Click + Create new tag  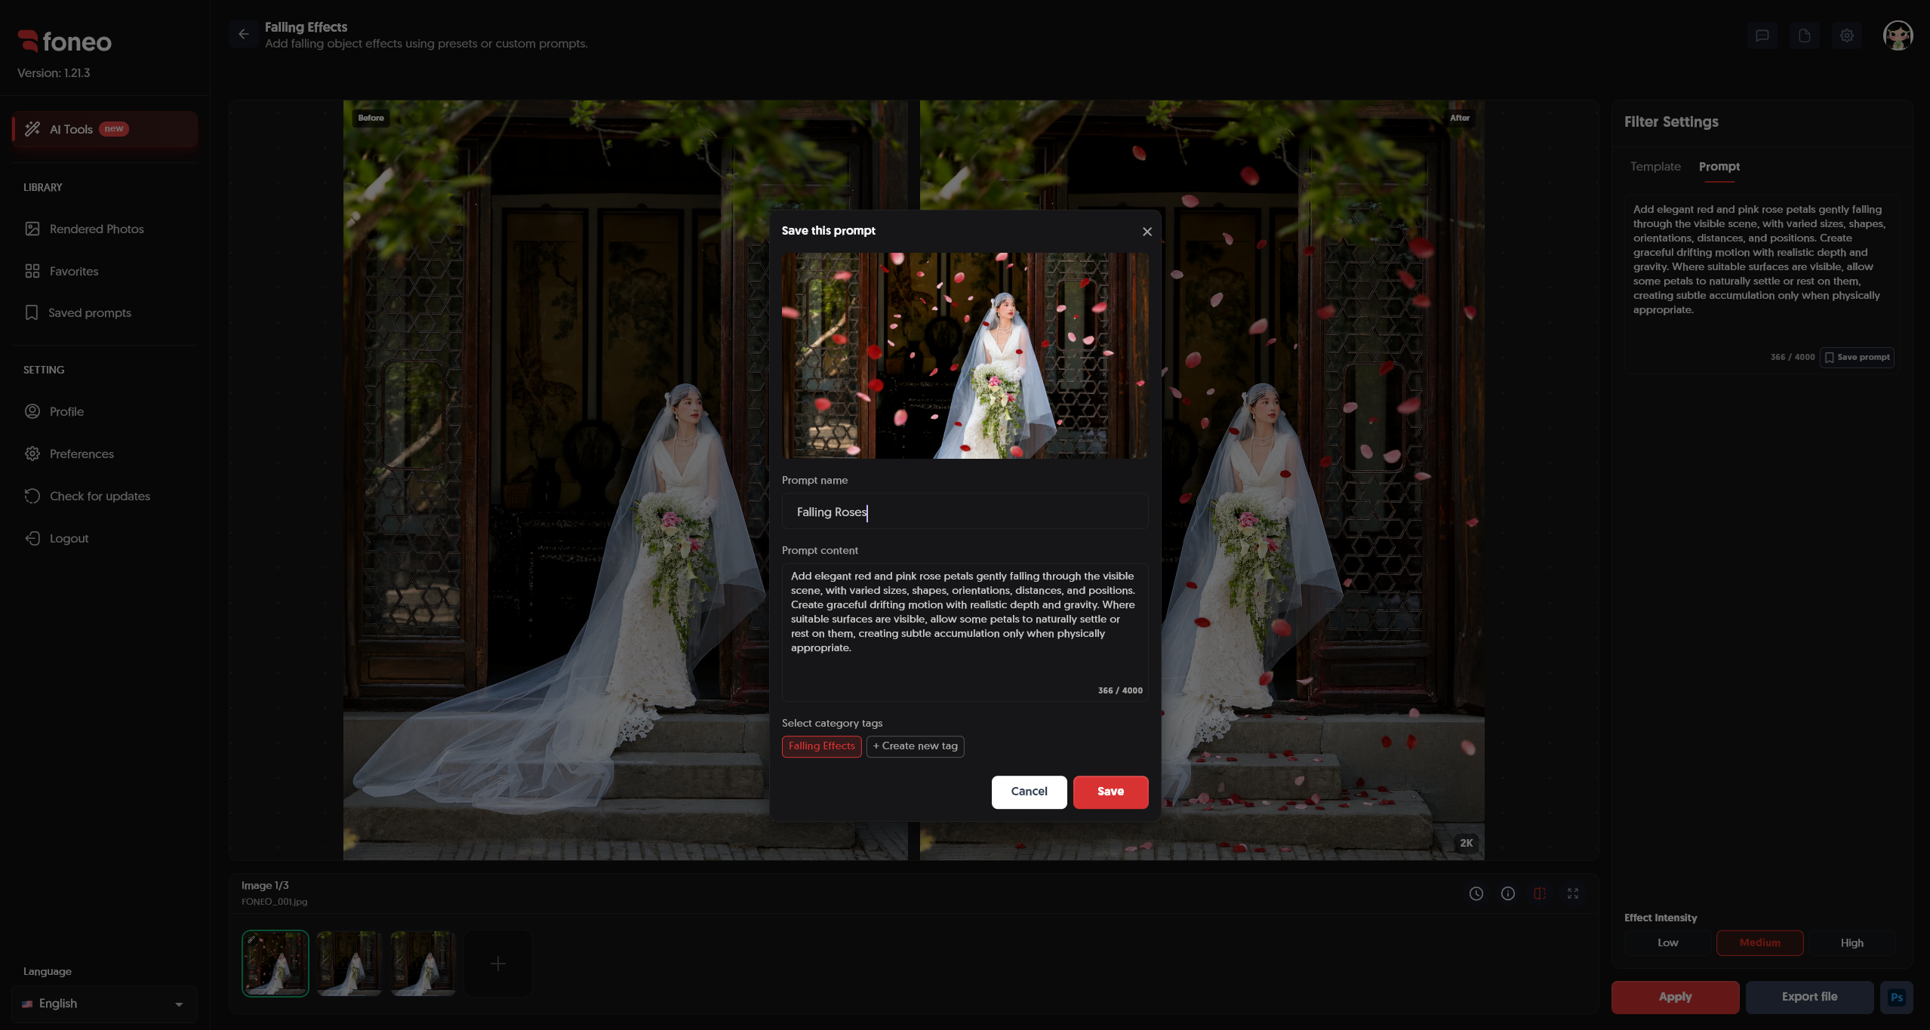[915, 746]
